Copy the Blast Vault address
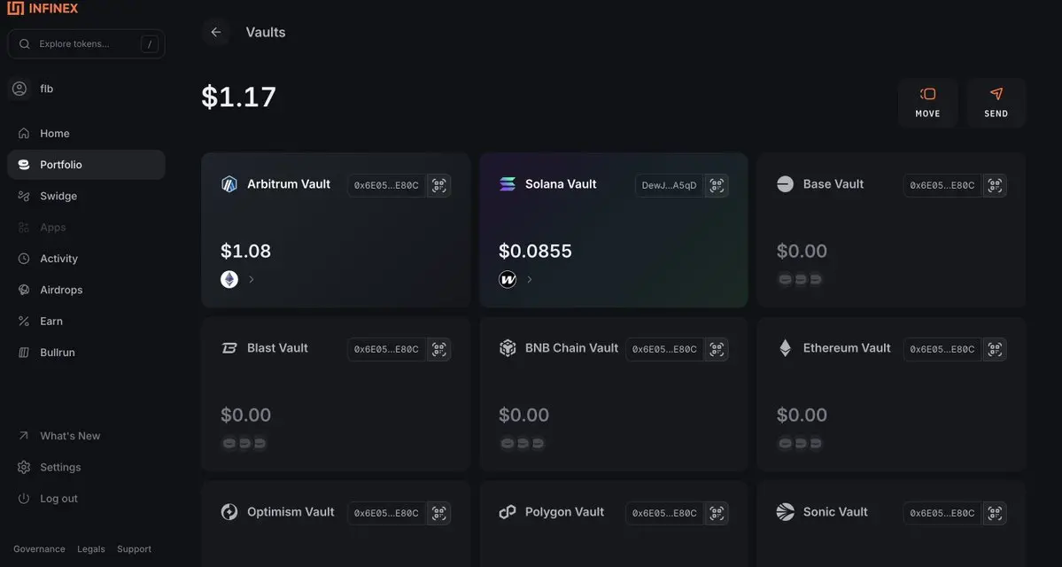Viewport: 1062px width, 567px height. [x=386, y=350]
